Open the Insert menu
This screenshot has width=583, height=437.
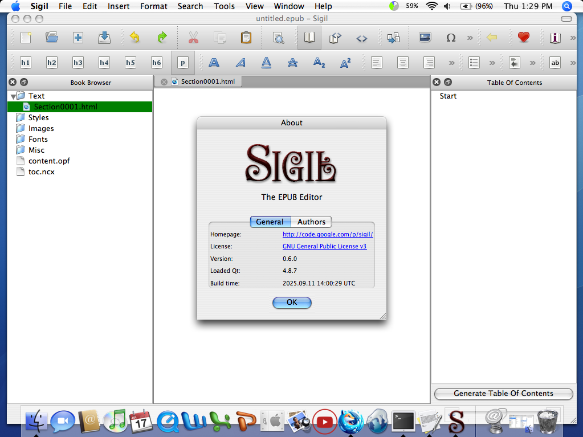pyautogui.click(x=119, y=6)
